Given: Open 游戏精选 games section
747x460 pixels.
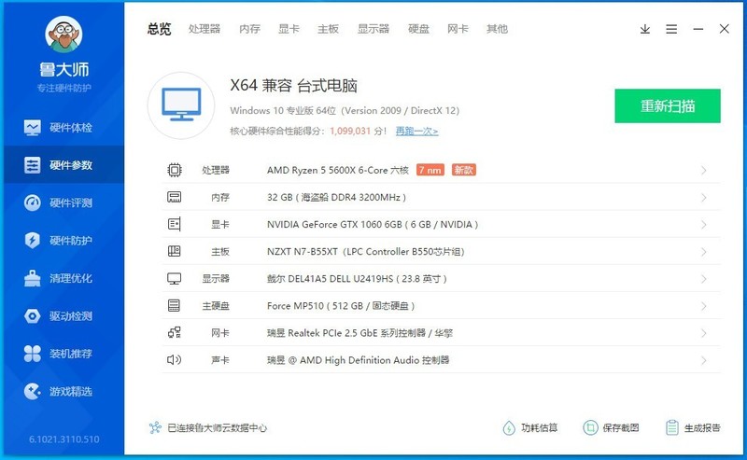Looking at the screenshot, I should [x=58, y=392].
